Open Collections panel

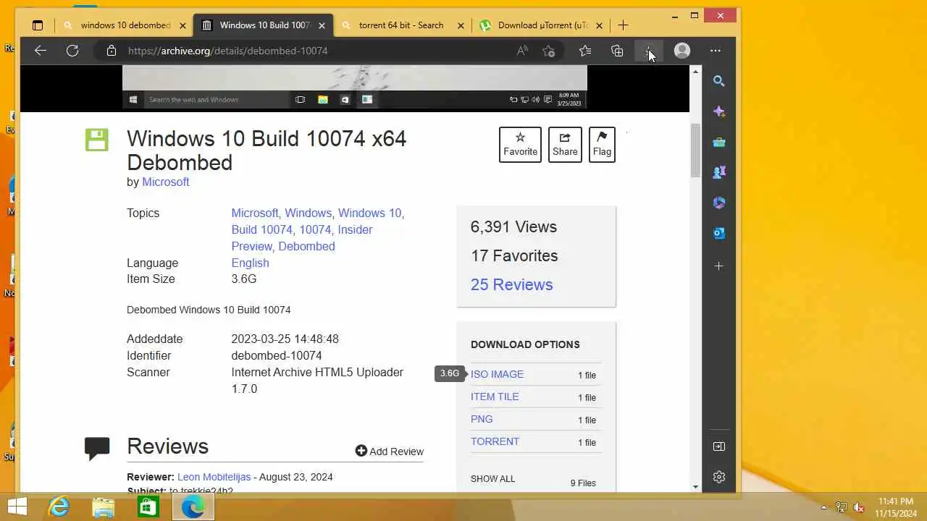(617, 51)
